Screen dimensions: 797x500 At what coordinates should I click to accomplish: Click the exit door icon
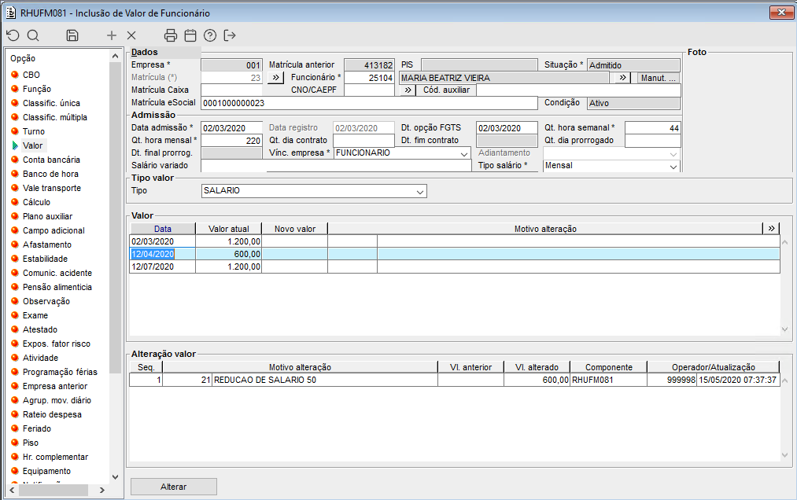230,35
